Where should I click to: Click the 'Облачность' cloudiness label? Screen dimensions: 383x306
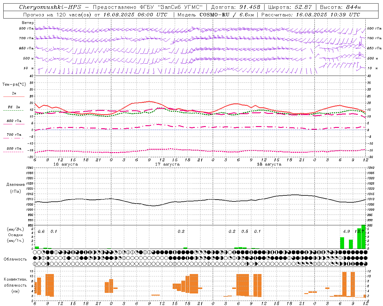click(15, 259)
